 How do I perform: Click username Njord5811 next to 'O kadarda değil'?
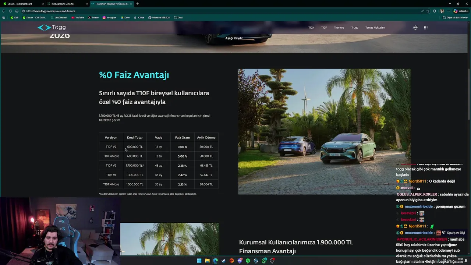pos(417,181)
